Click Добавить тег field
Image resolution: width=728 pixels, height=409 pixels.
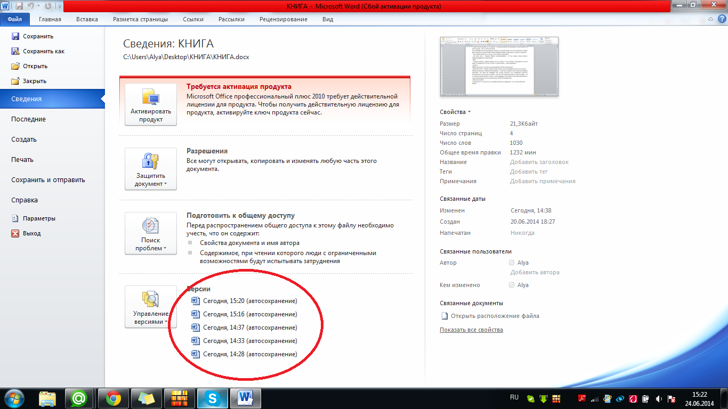click(529, 171)
